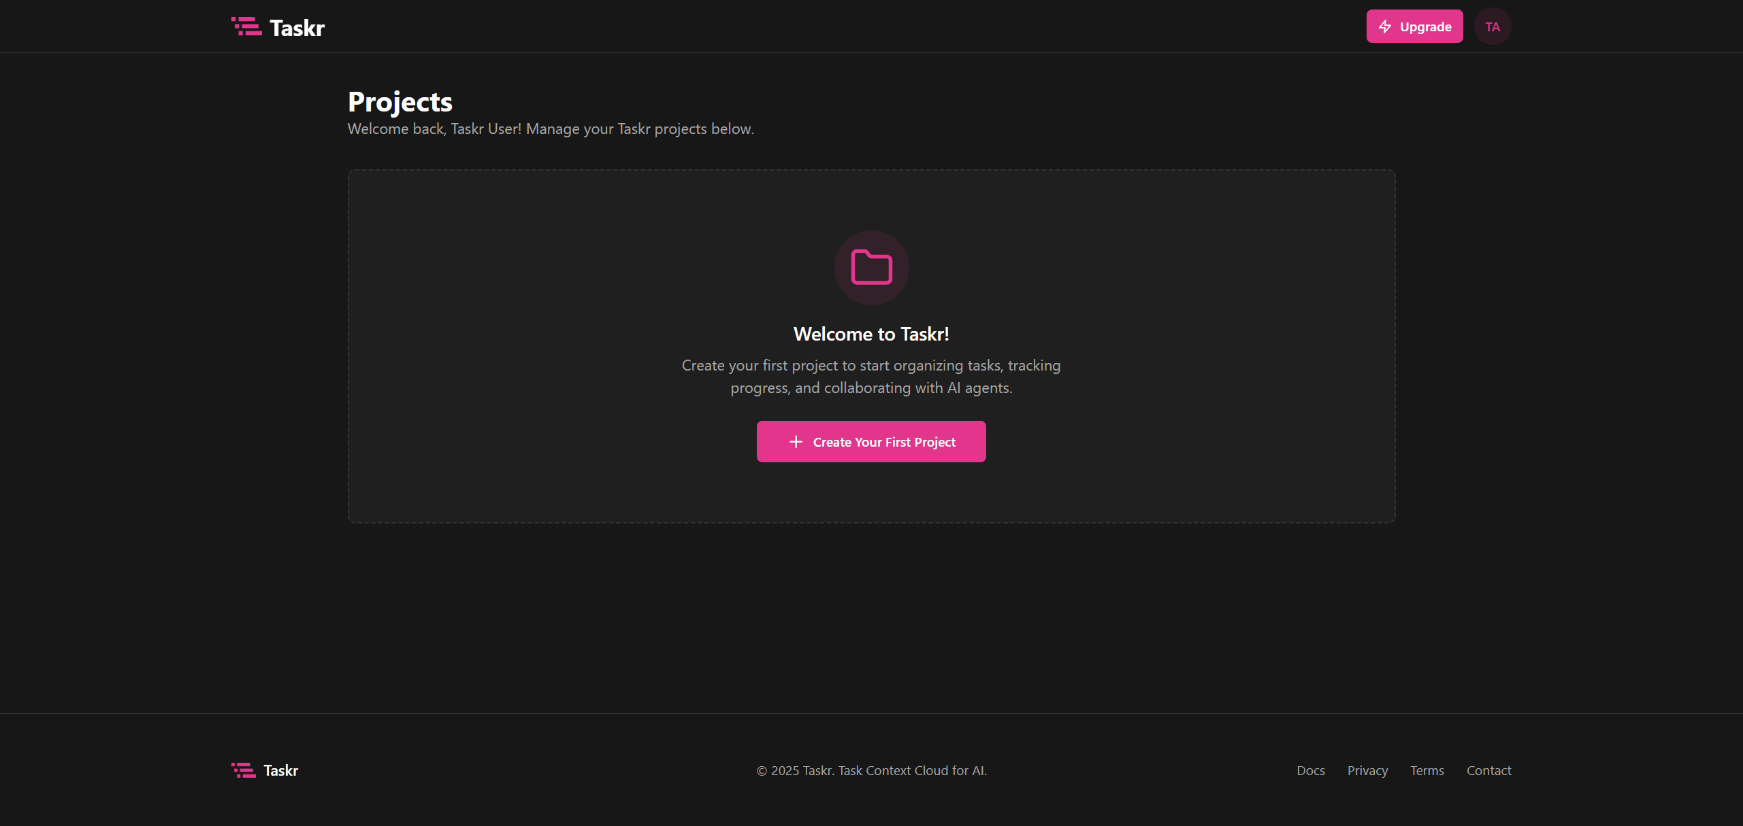The width and height of the screenshot is (1743, 826).
Task: Open the Docs footer link
Action: [1310, 770]
